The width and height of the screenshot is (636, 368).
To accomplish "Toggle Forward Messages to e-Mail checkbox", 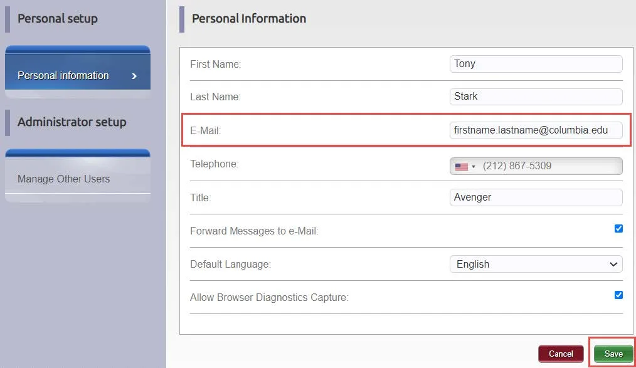I will [x=618, y=229].
